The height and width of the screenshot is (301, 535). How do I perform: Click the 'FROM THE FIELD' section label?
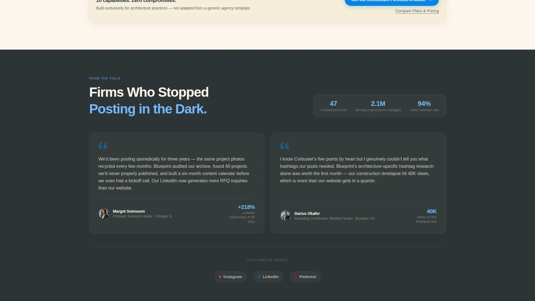[x=104, y=78]
